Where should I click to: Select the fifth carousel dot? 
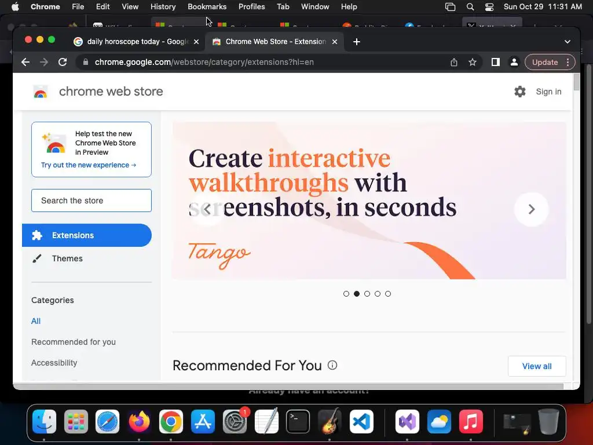click(x=387, y=294)
